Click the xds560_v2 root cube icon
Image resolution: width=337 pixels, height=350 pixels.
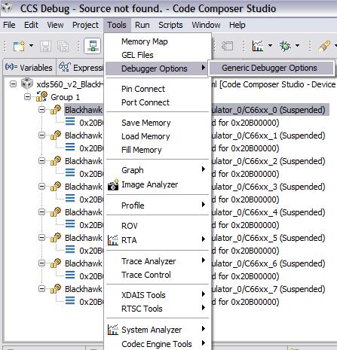click(27, 84)
